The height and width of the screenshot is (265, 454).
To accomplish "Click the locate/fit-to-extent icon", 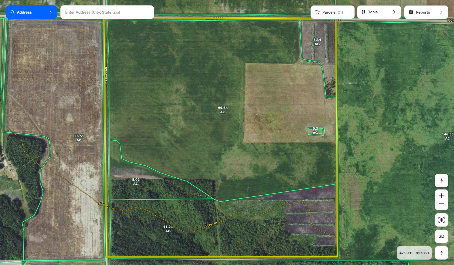I will coord(441,220).
